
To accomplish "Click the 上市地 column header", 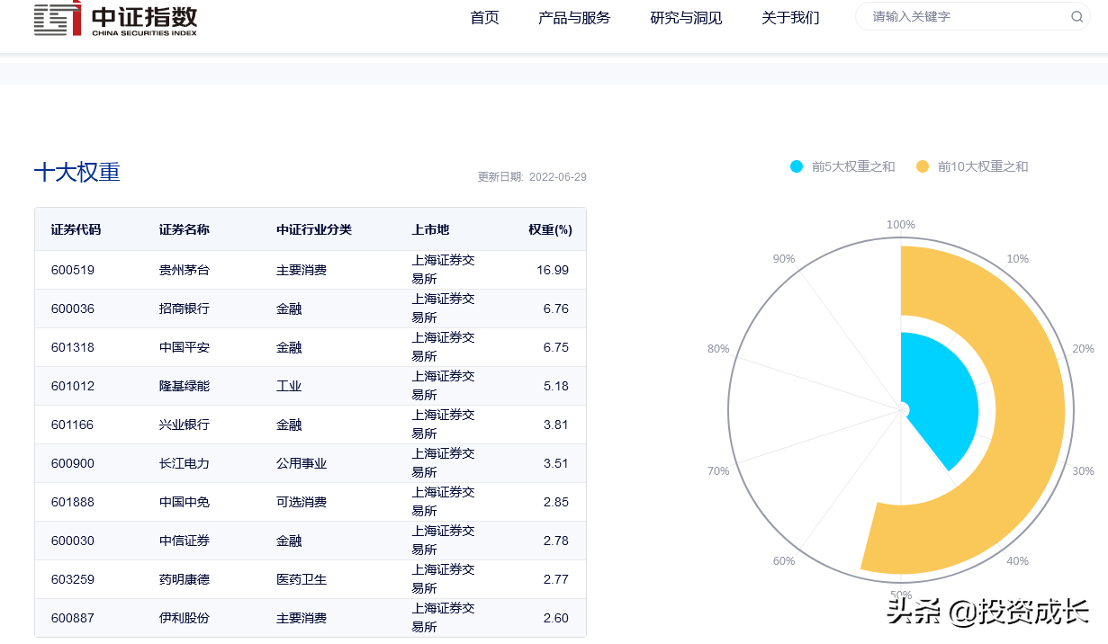I will (x=430, y=229).
